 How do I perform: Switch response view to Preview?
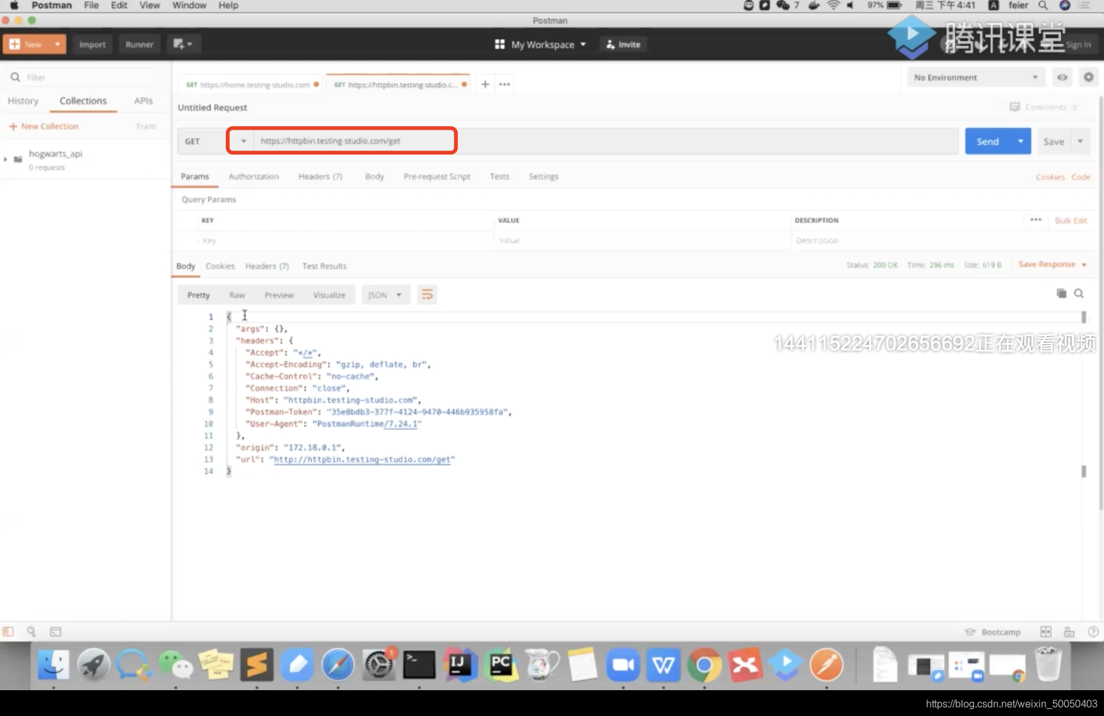pos(279,295)
